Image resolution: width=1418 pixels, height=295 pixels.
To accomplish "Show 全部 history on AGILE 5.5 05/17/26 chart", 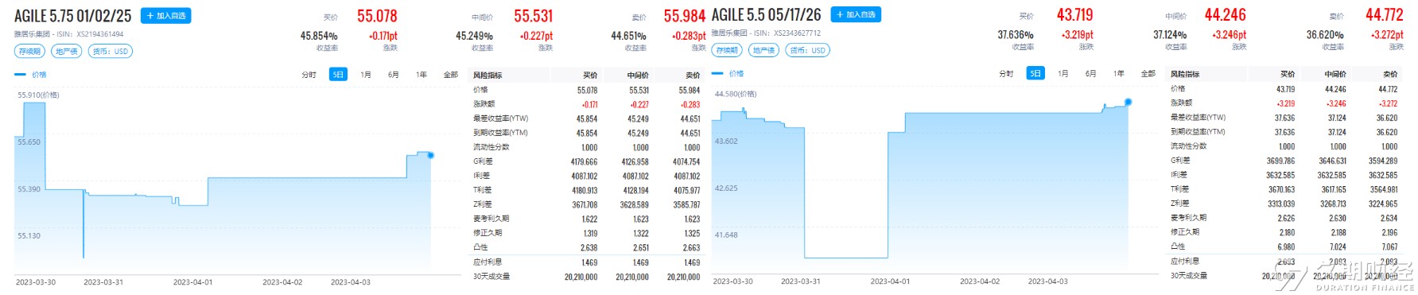I will click(x=1148, y=74).
